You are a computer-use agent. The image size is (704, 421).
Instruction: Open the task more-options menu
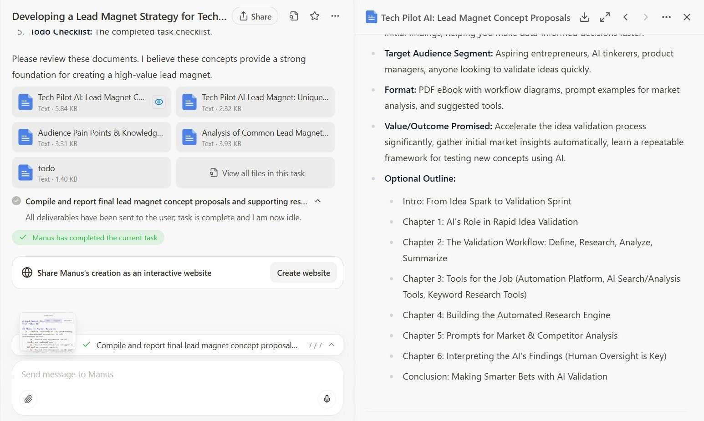pos(335,16)
